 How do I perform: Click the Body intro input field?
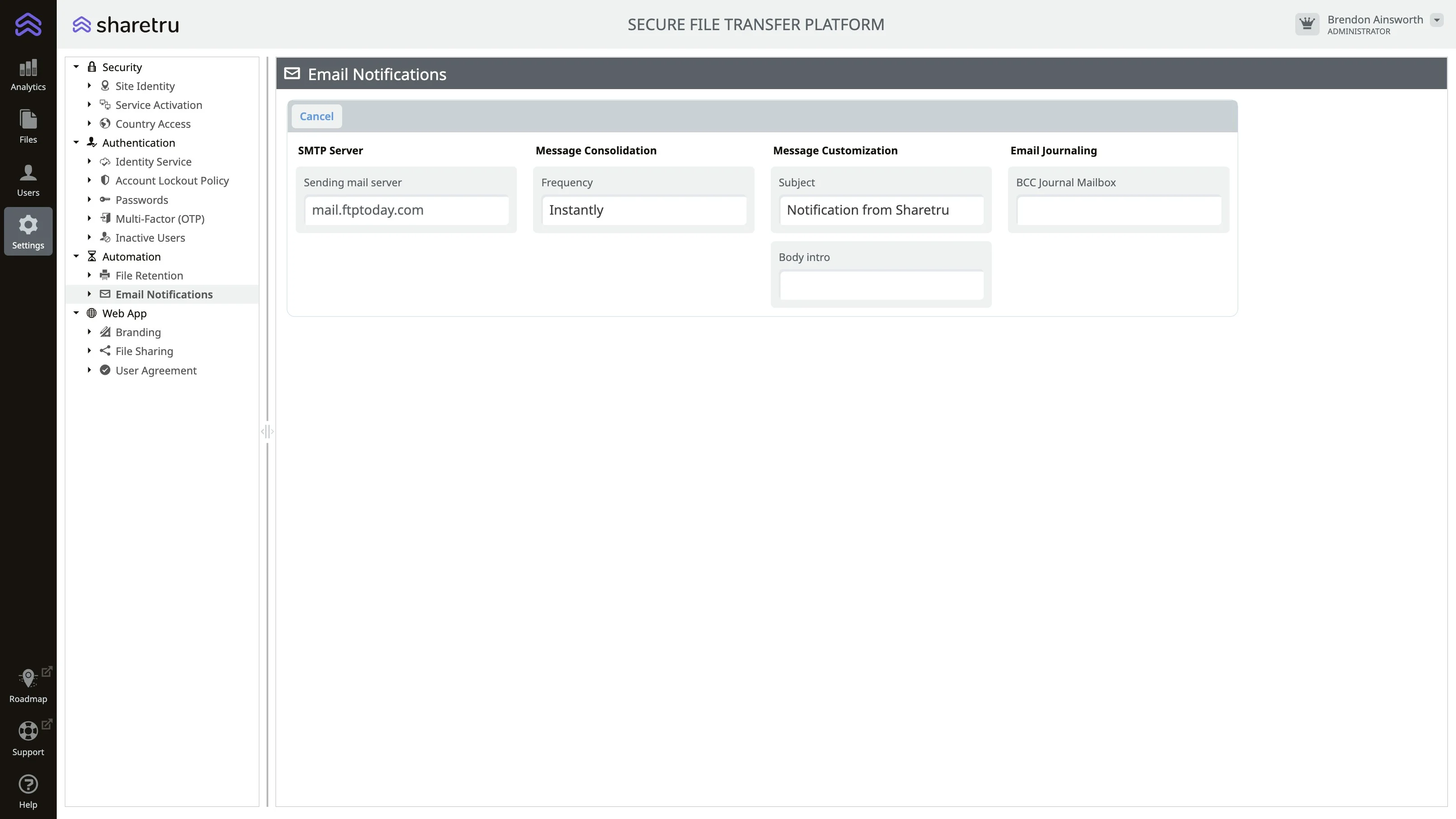[x=881, y=285]
